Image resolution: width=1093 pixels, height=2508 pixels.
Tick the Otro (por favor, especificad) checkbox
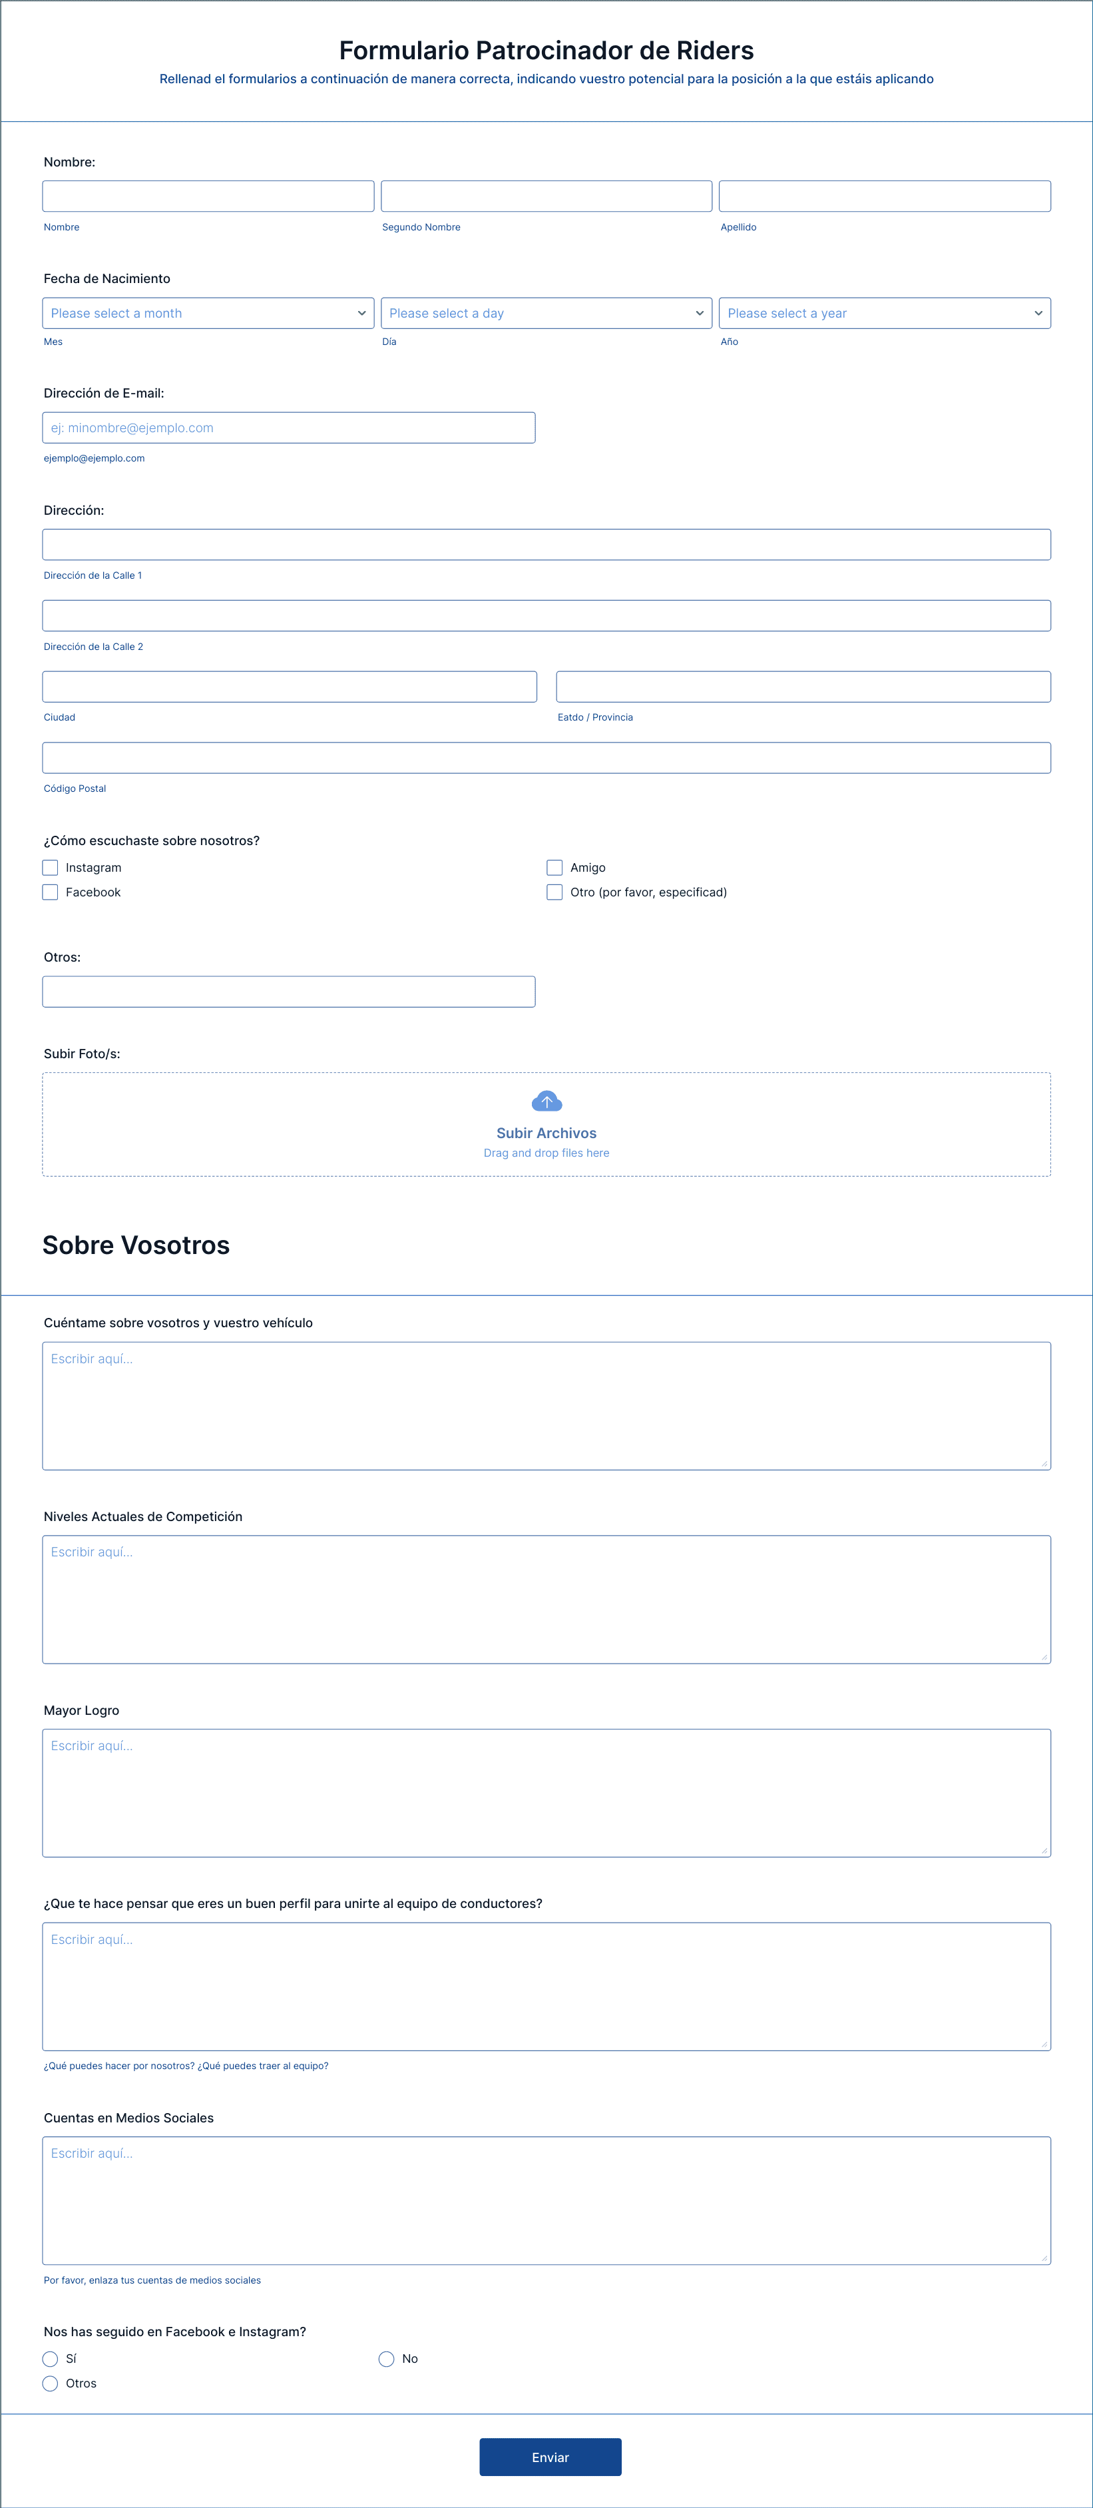[x=554, y=892]
